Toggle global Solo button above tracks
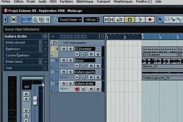 70,37
